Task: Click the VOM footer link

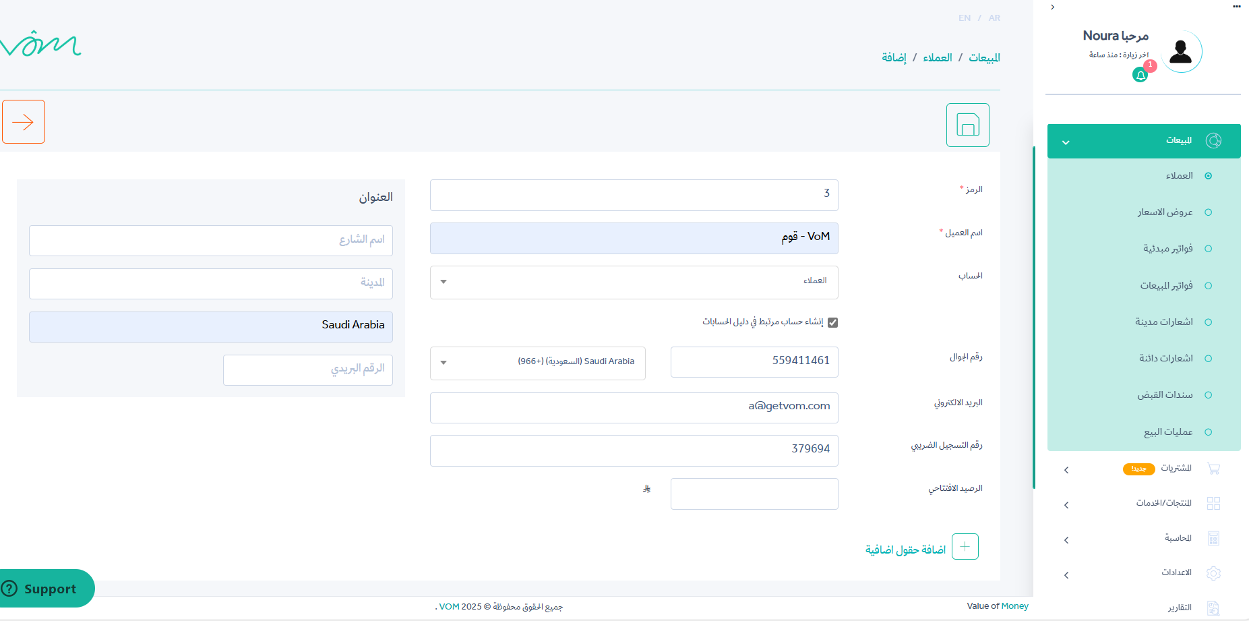Action: (450, 607)
